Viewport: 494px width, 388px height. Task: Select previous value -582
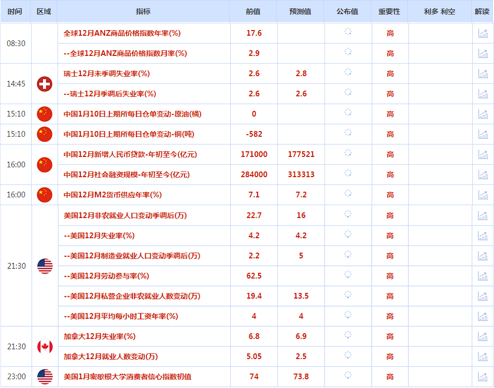[x=254, y=134]
